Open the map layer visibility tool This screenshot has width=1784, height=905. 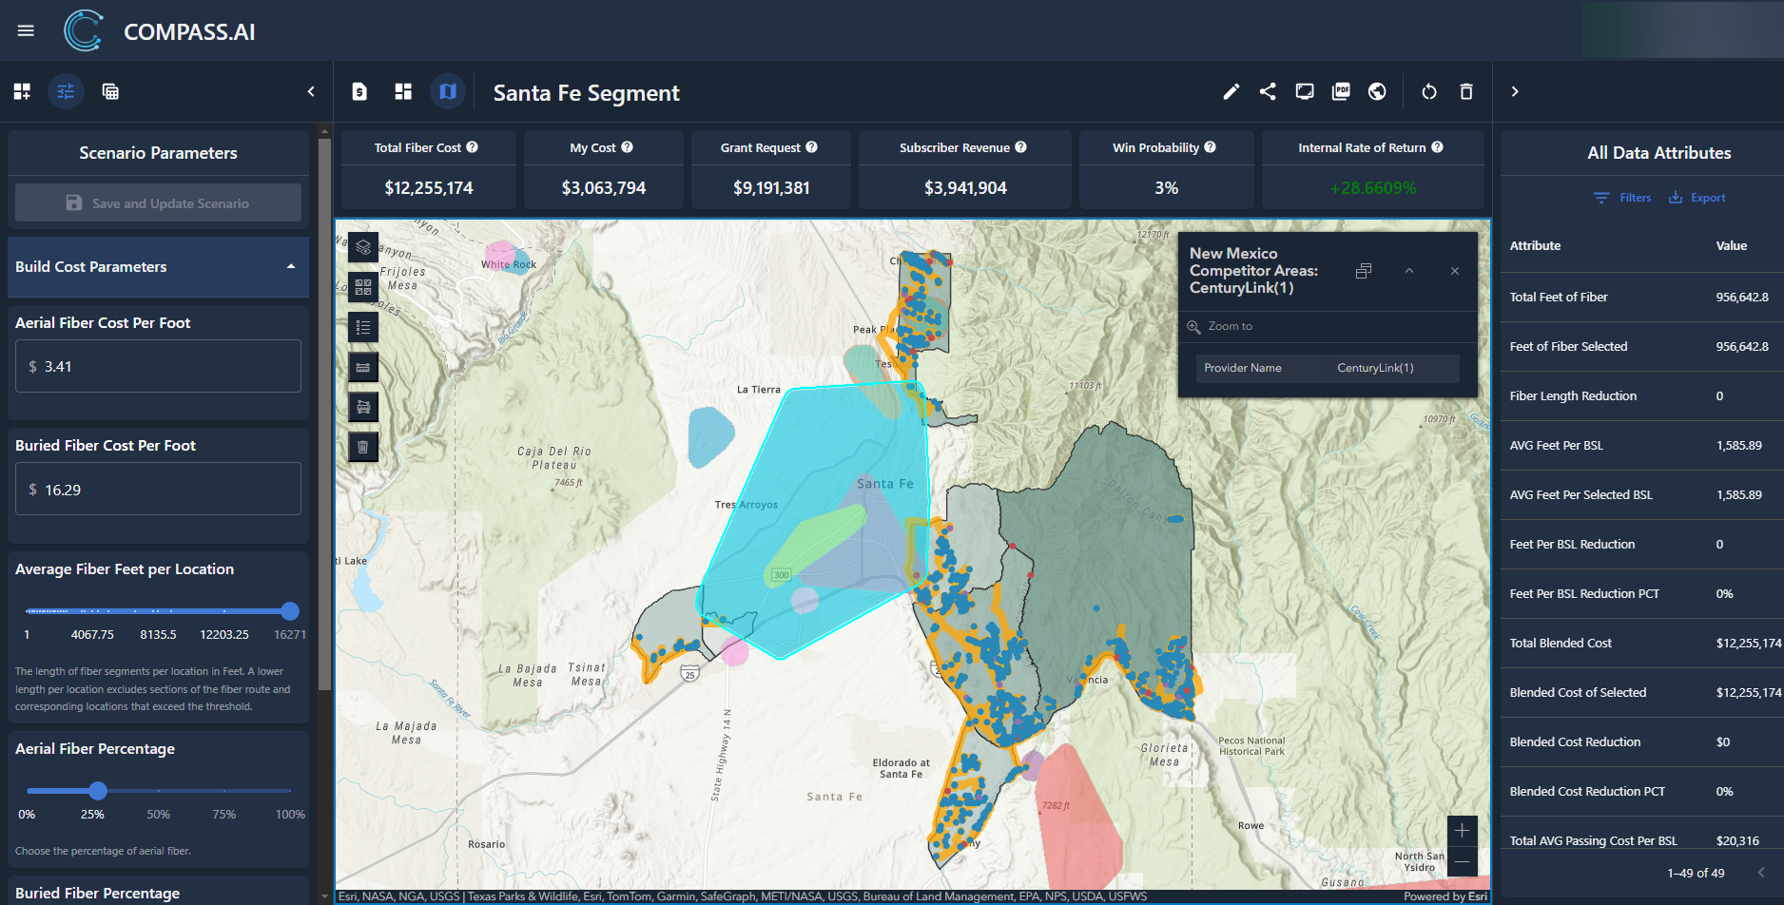point(363,247)
